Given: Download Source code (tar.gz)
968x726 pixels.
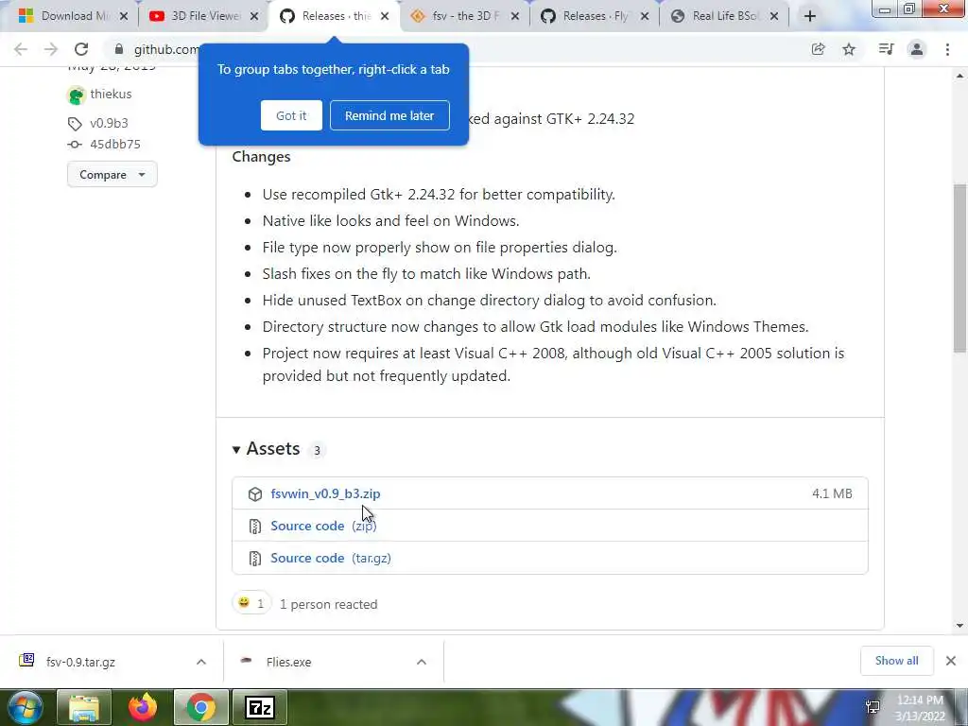Looking at the screenshot, I should coord(331,558).
